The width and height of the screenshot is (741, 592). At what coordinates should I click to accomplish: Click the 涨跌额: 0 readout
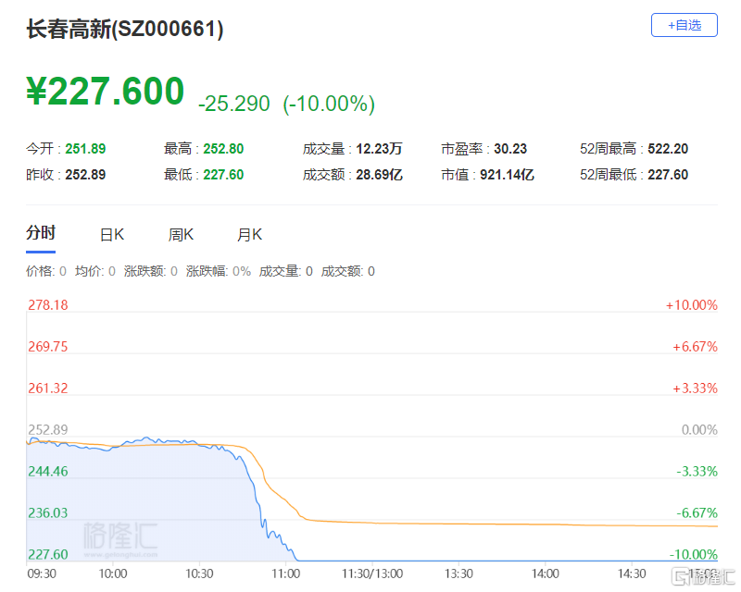point(151,271)
